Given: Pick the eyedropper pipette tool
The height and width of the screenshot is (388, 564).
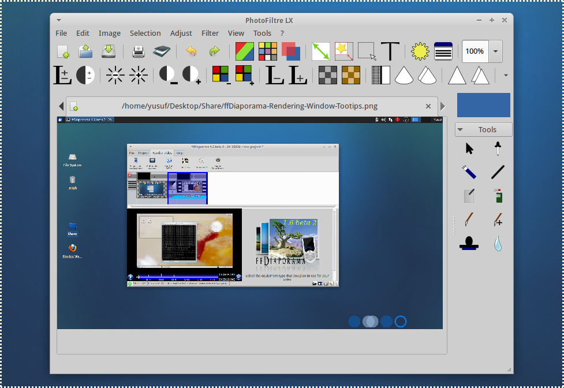Looking at the screenshot, I should click(498, 148).
